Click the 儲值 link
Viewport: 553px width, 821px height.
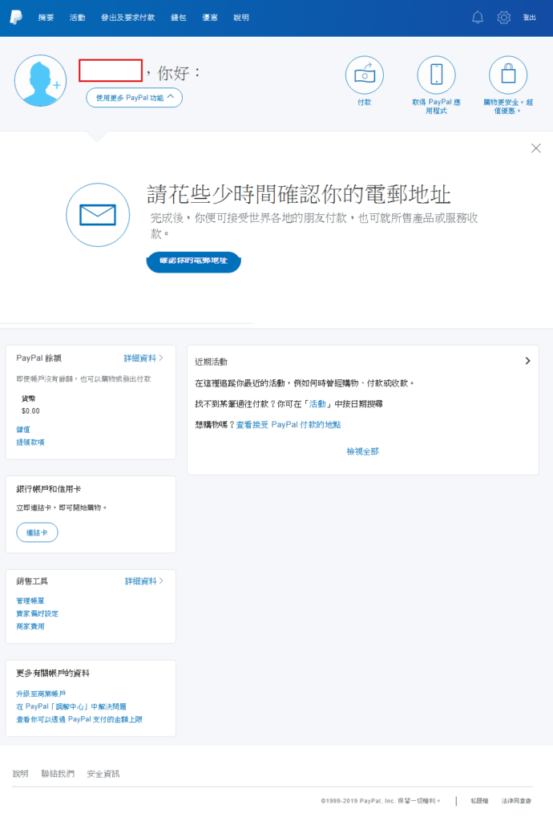pos(23,430)
